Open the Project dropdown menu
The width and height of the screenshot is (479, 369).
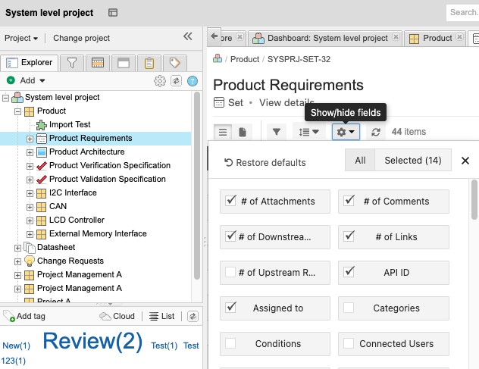click(x=22, y=38)
